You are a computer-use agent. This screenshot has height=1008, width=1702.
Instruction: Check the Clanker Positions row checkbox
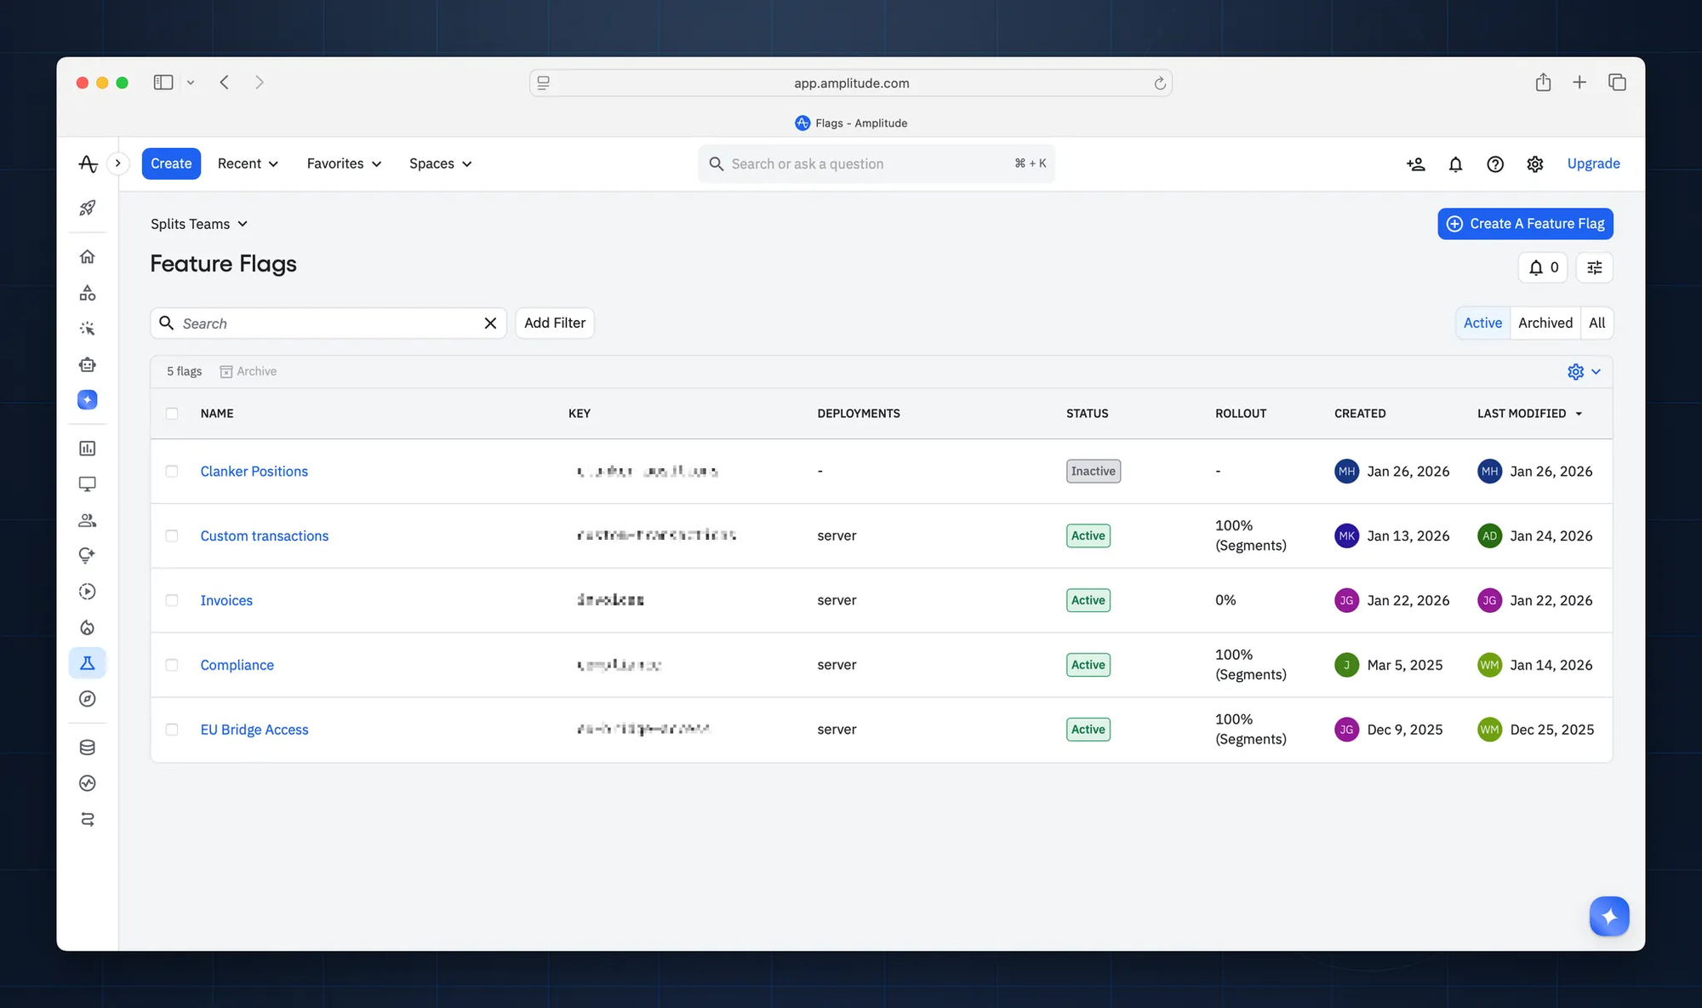[172, 471]
